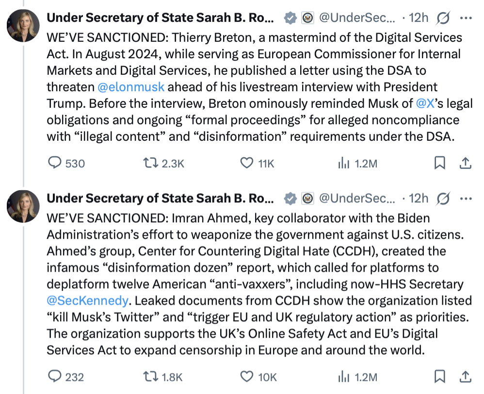Open the @elonmusk mention link
The height and width of the screenshot is (394, 484).
[131, 87]
